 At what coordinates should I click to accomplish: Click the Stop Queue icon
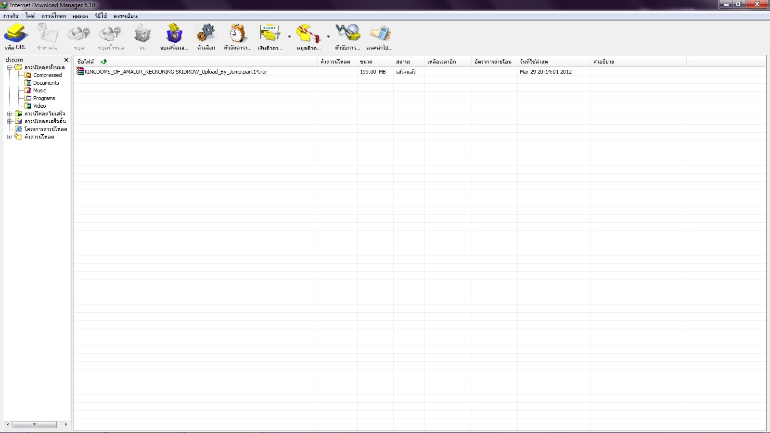(308, 34)
